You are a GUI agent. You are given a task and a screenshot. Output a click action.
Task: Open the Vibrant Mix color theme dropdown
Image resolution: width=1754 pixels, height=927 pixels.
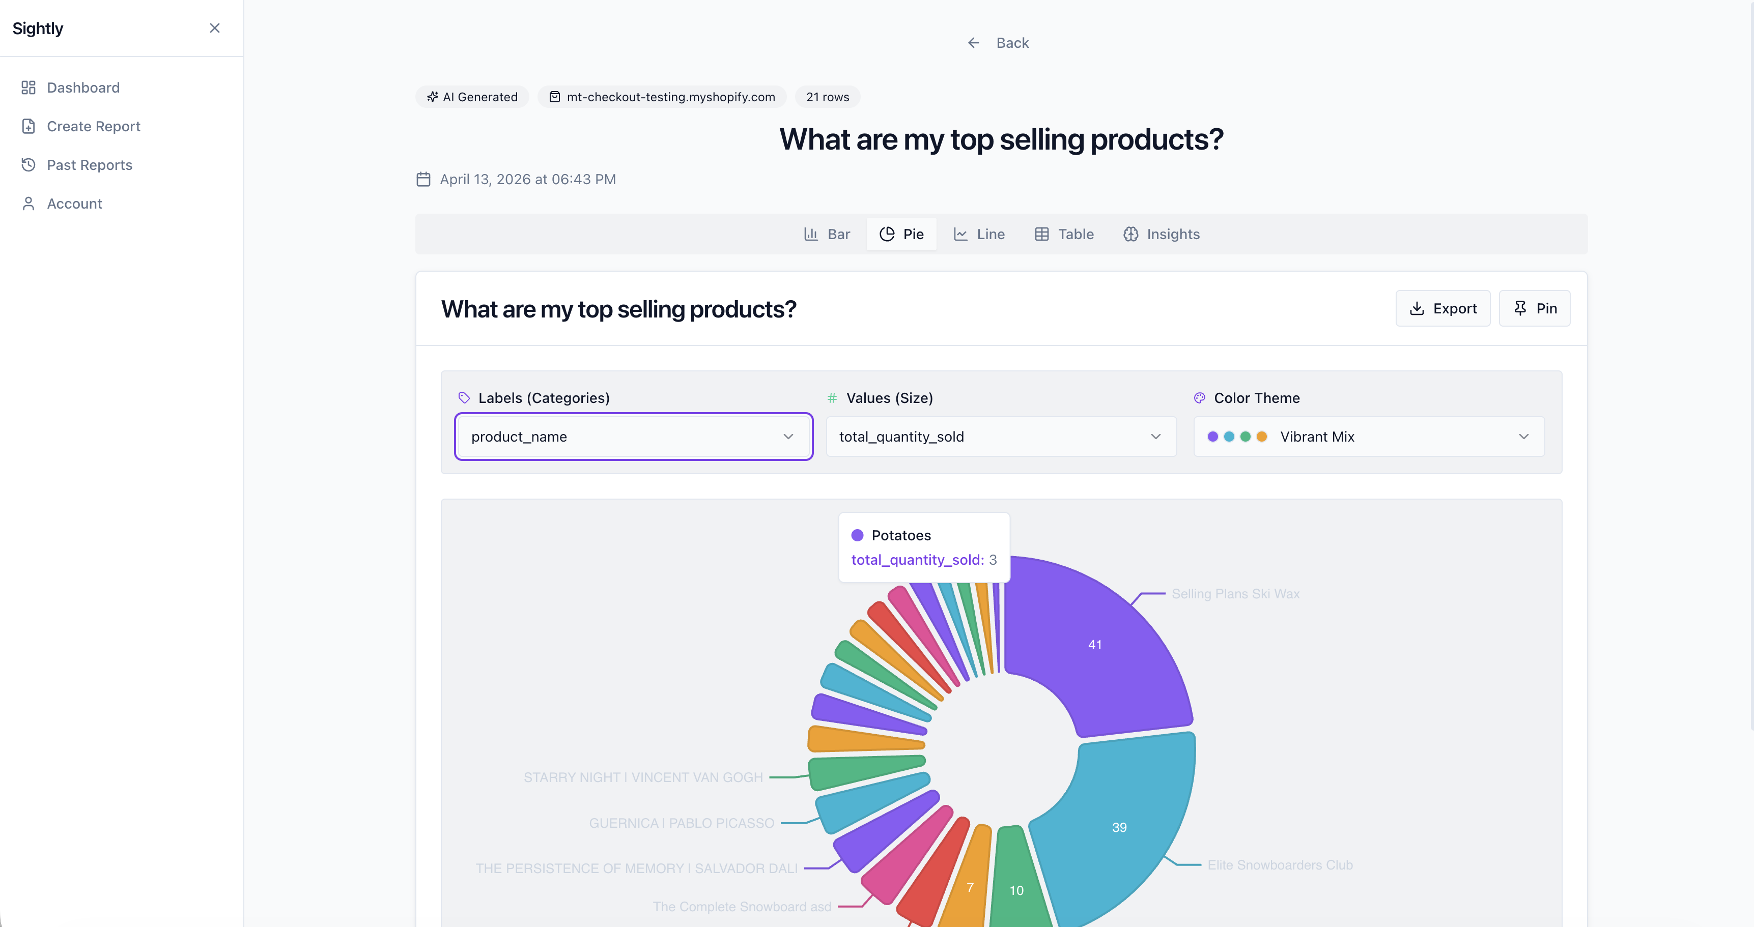(x=1368, y=436)
